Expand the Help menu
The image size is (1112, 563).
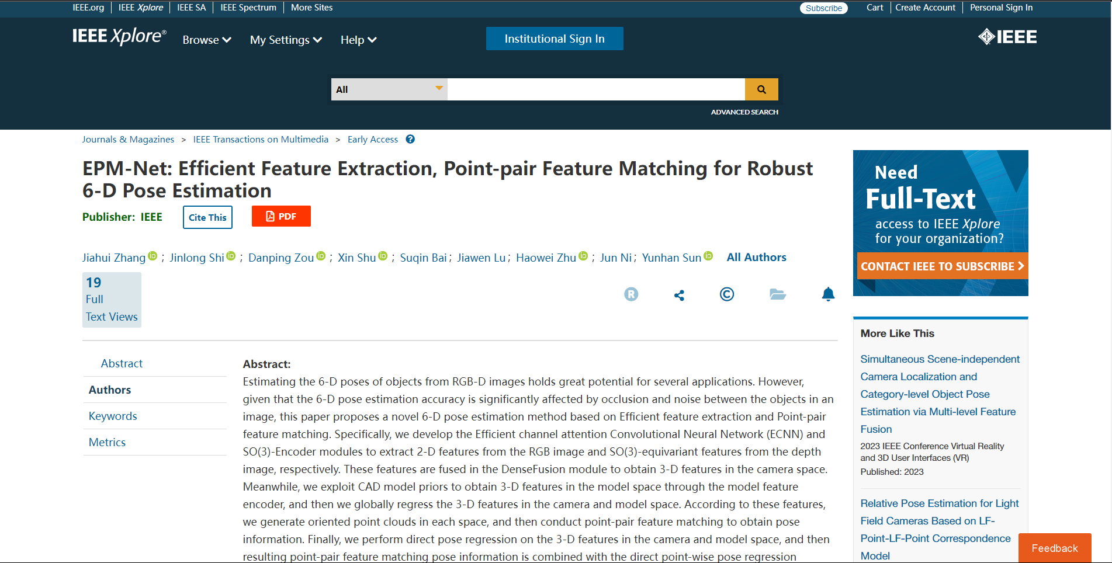point(358,40)
